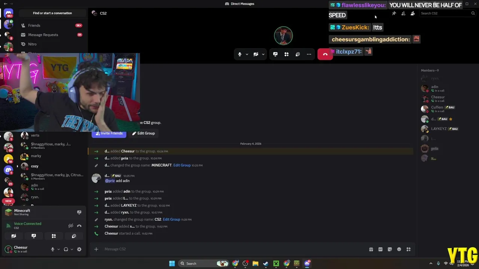The image size is (479, 269).
Task: Open the Windows Start menu
Action: pos(172,263)
